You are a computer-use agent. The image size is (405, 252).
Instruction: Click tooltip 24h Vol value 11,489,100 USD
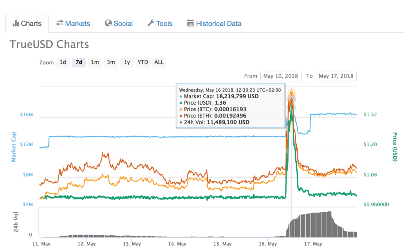(x=228, y=122)
